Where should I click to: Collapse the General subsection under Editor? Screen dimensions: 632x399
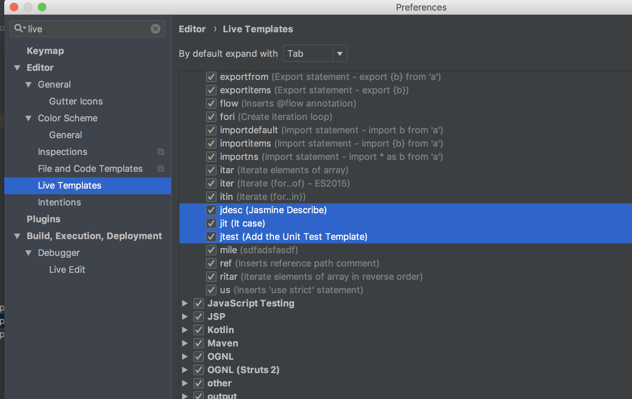click(28, 84)
